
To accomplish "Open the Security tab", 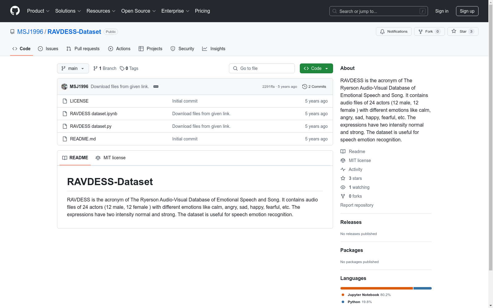I will (x=182, y=49).
